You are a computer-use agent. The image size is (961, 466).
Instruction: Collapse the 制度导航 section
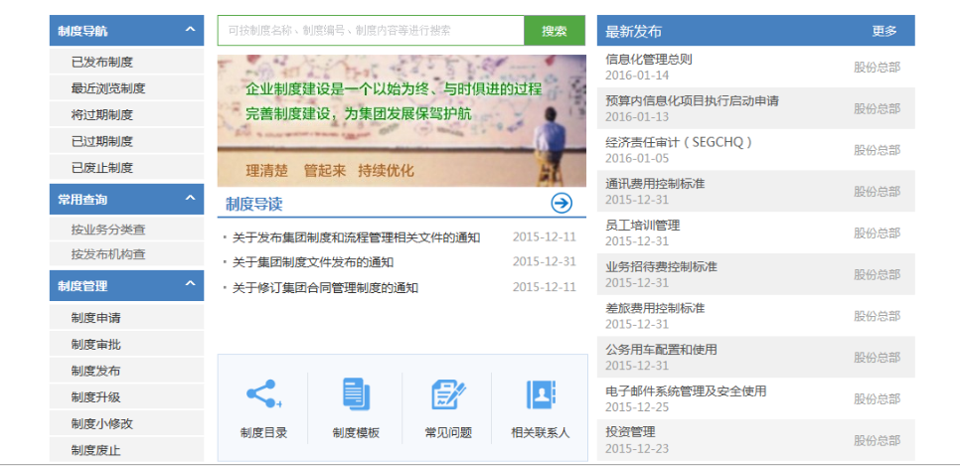pyautogui.click(x=190, y=31)
